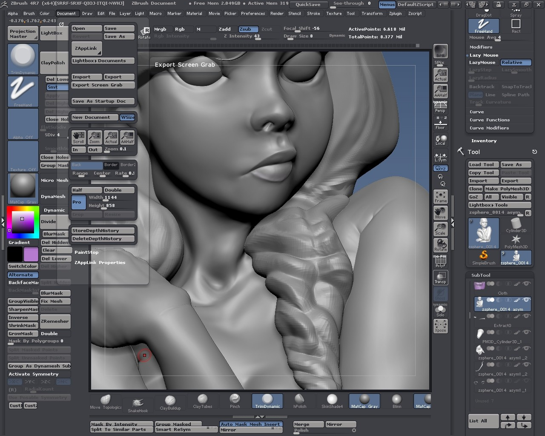Choose the ClayBuildup brush
Screen dimensions: 545x436
[170, 402]
